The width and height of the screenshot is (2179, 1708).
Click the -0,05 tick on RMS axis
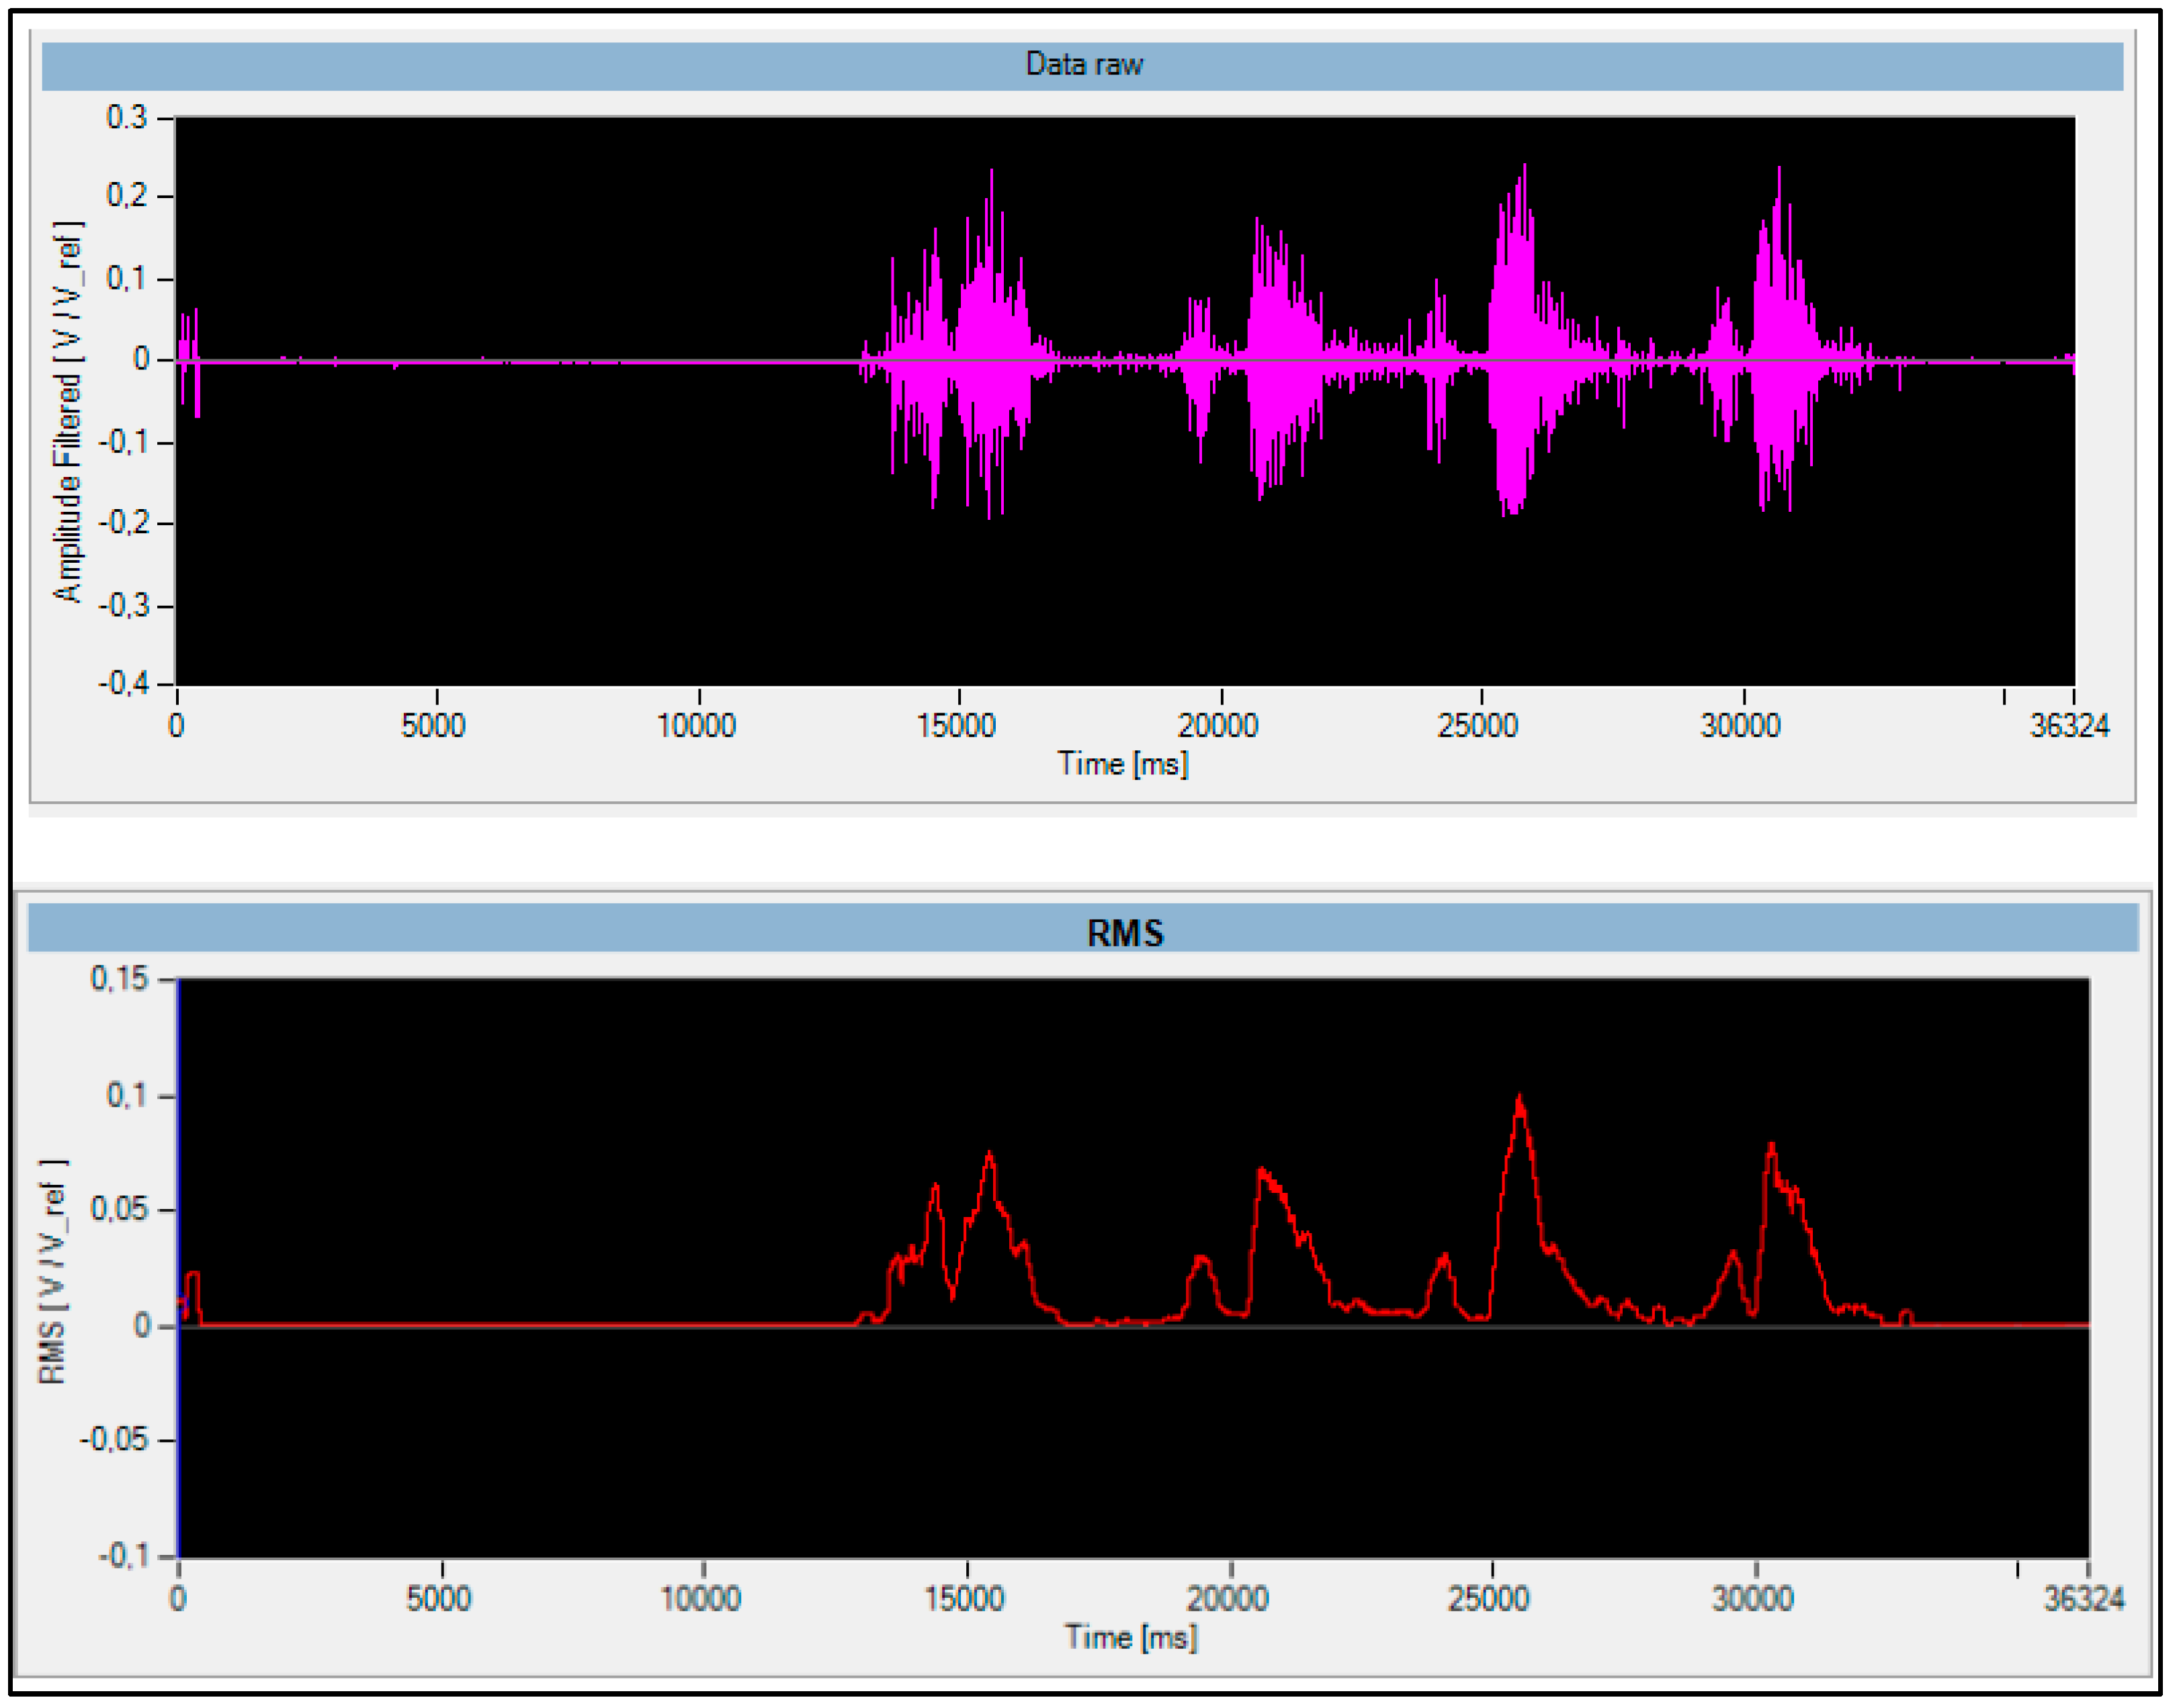113,1440
